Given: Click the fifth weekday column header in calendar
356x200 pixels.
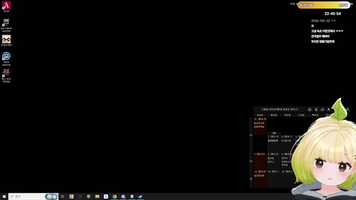Looking at the screenshot, I should [x=315, y=115].
